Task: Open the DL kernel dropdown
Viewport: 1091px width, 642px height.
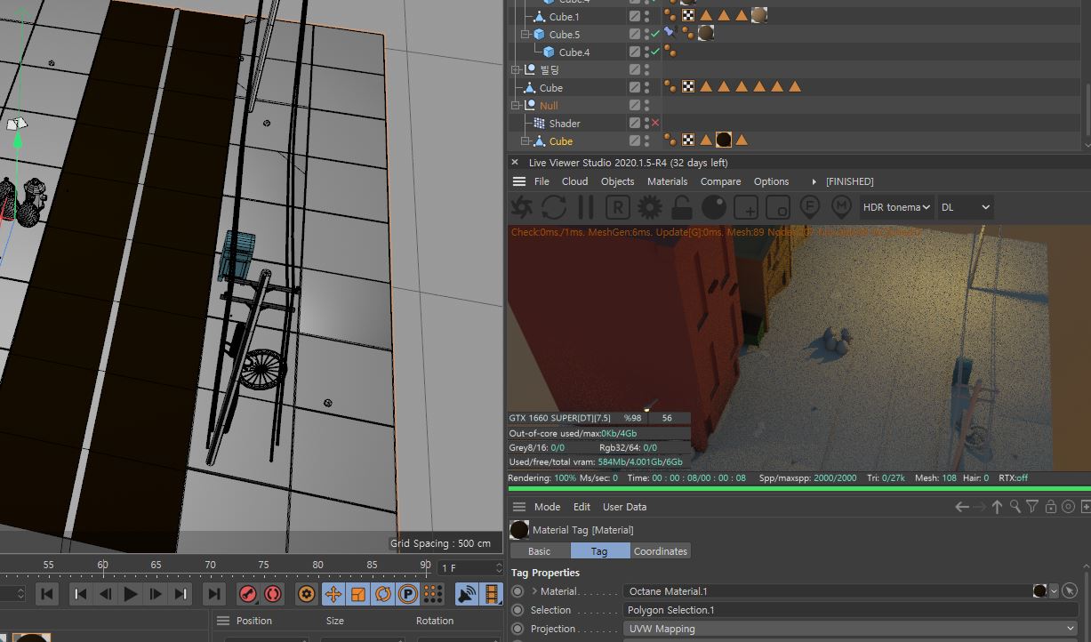Action: pyautogui.click(x=965, y=207)
